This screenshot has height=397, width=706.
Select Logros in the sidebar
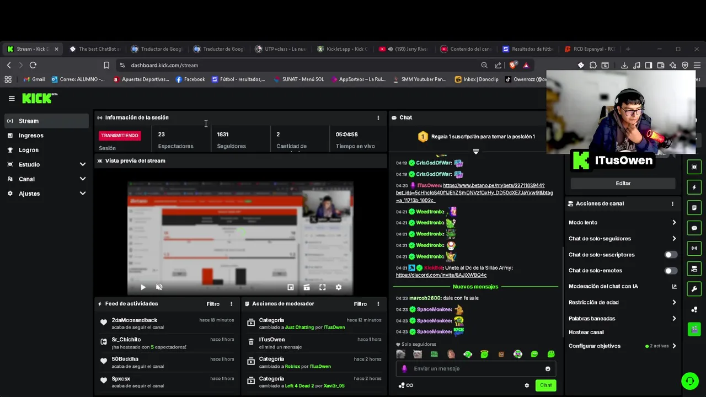click(47, 150)
